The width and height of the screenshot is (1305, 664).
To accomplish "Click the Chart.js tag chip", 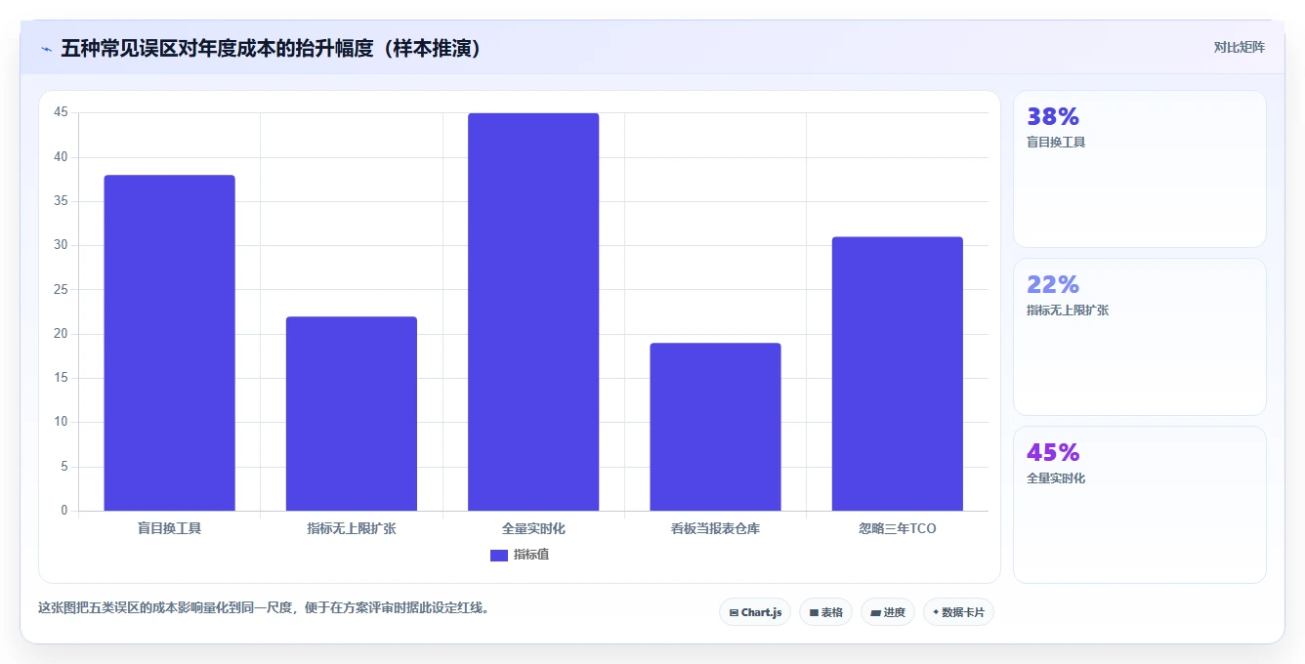I will click(755, 612).
